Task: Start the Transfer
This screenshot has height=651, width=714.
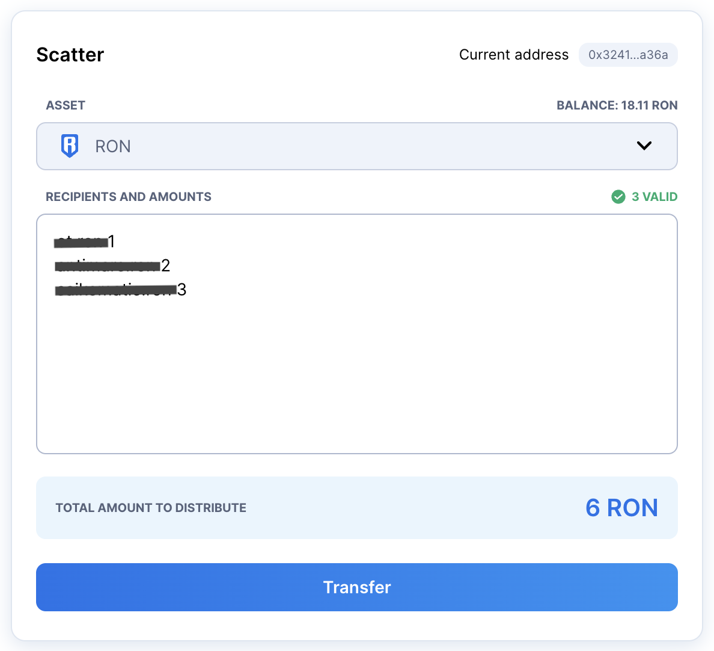Action: point(356,587)
